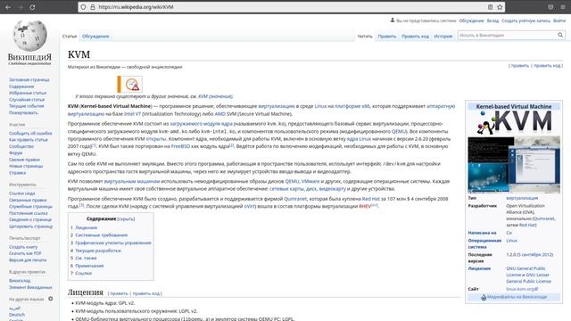
Task: Click Создать учётную запись link
Action: 525,21
